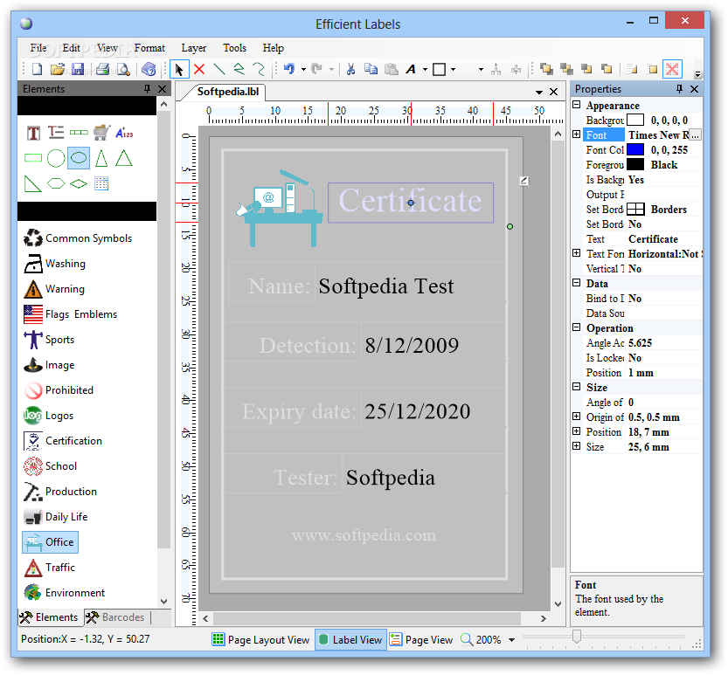
Task: Open the Layer menu
Action: coord(194,48)
